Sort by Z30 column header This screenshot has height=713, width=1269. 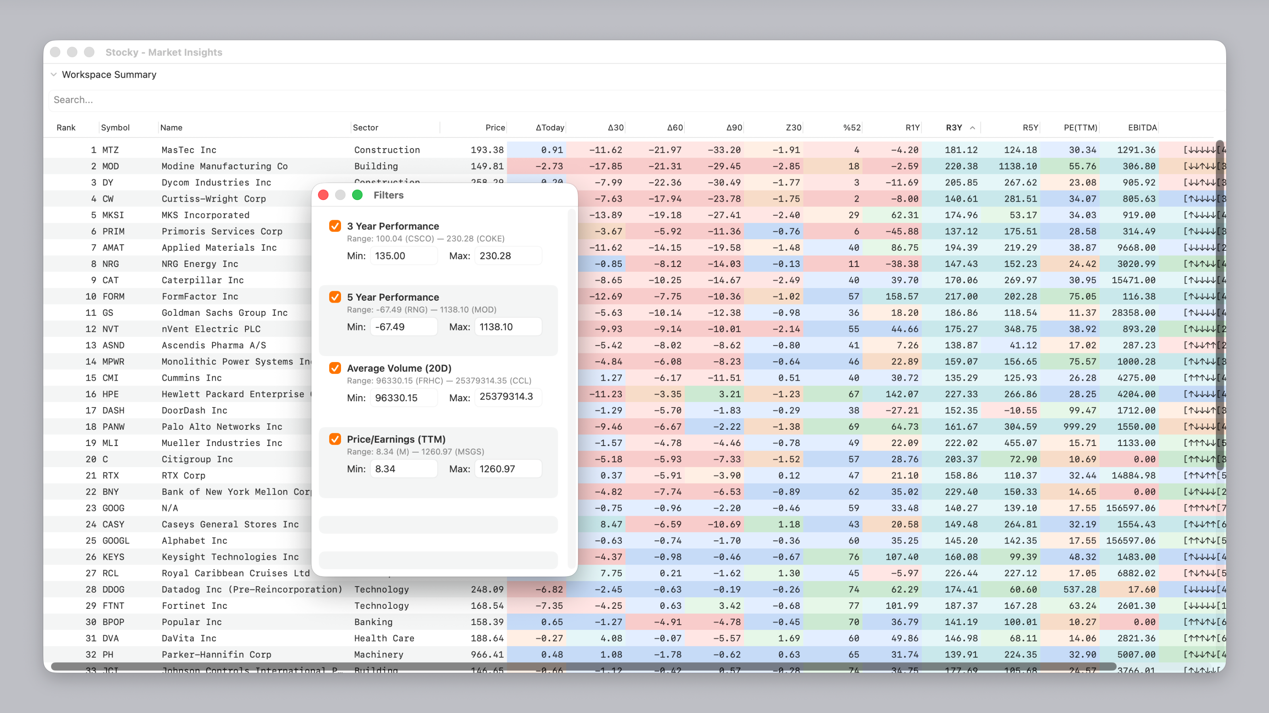pos(794,128)
